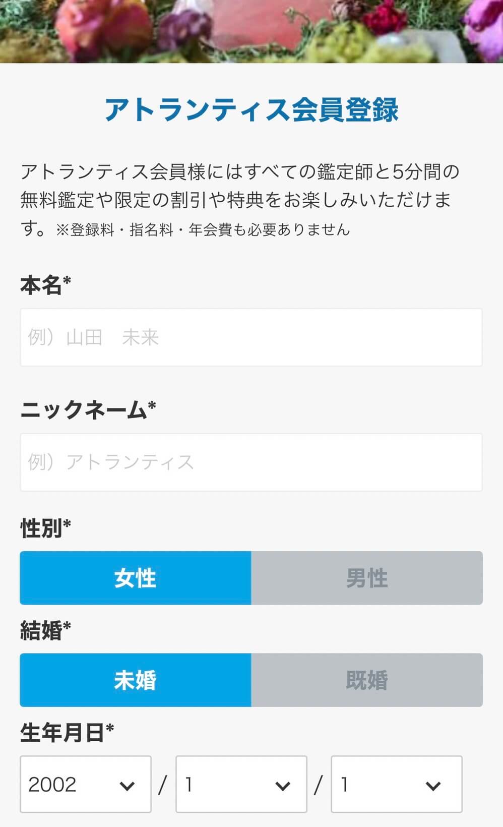Screen dimensions: 503x827
Task: Click the chevron arrow in year selector
Action: coord(127,786)
